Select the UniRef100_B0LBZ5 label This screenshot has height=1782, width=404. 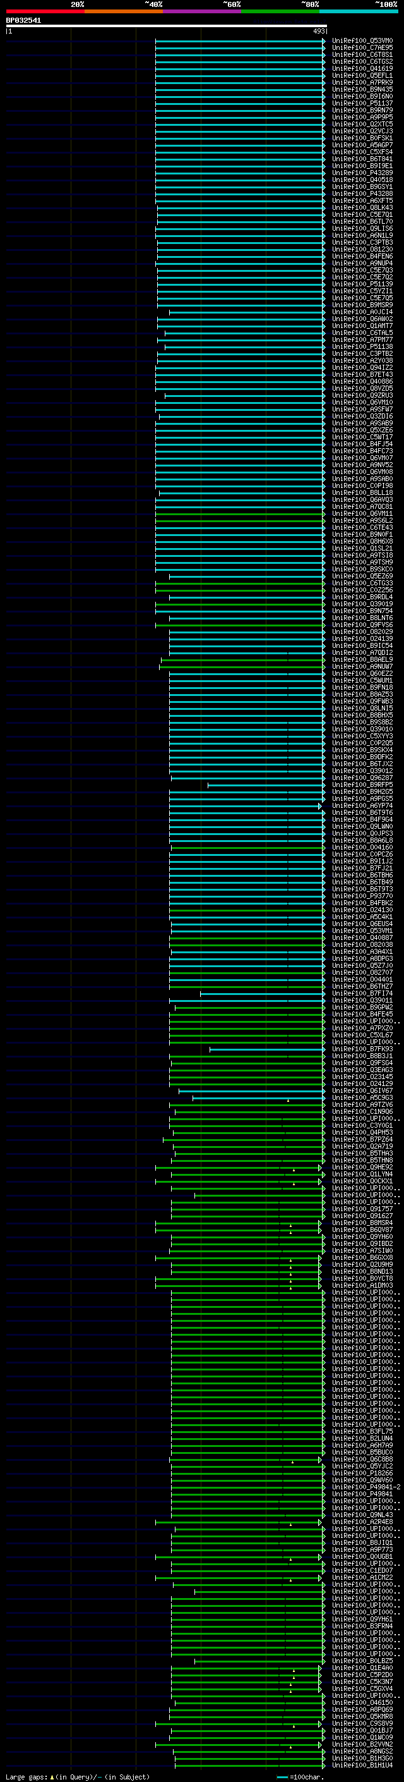(x=362, y=1661)
